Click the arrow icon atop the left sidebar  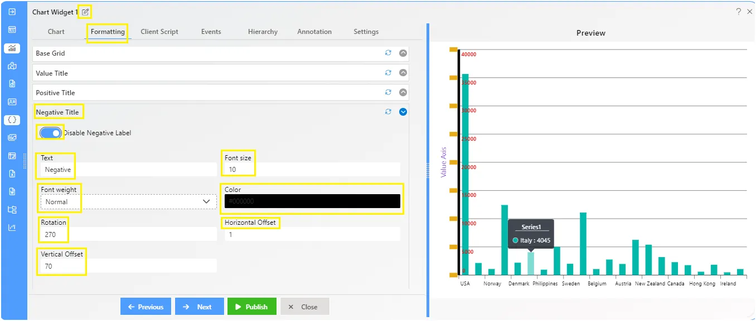(x=12, y=11)
